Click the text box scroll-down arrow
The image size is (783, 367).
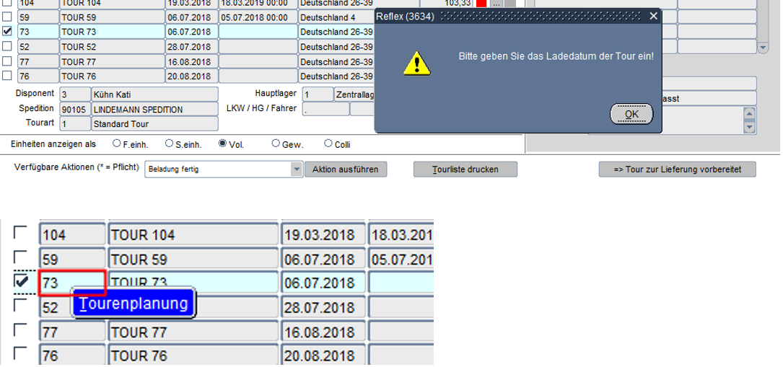coord(749,127)
